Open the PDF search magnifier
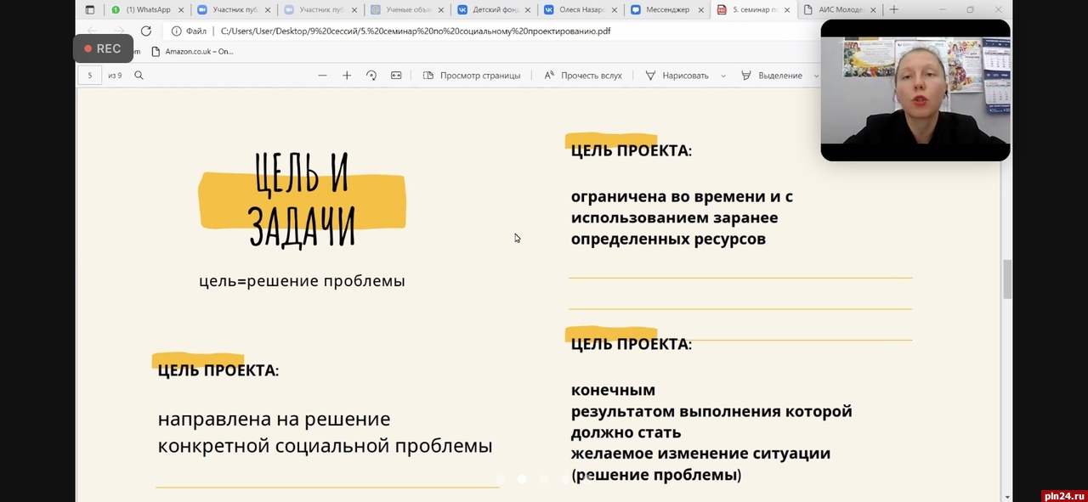 tap(139, 76)
